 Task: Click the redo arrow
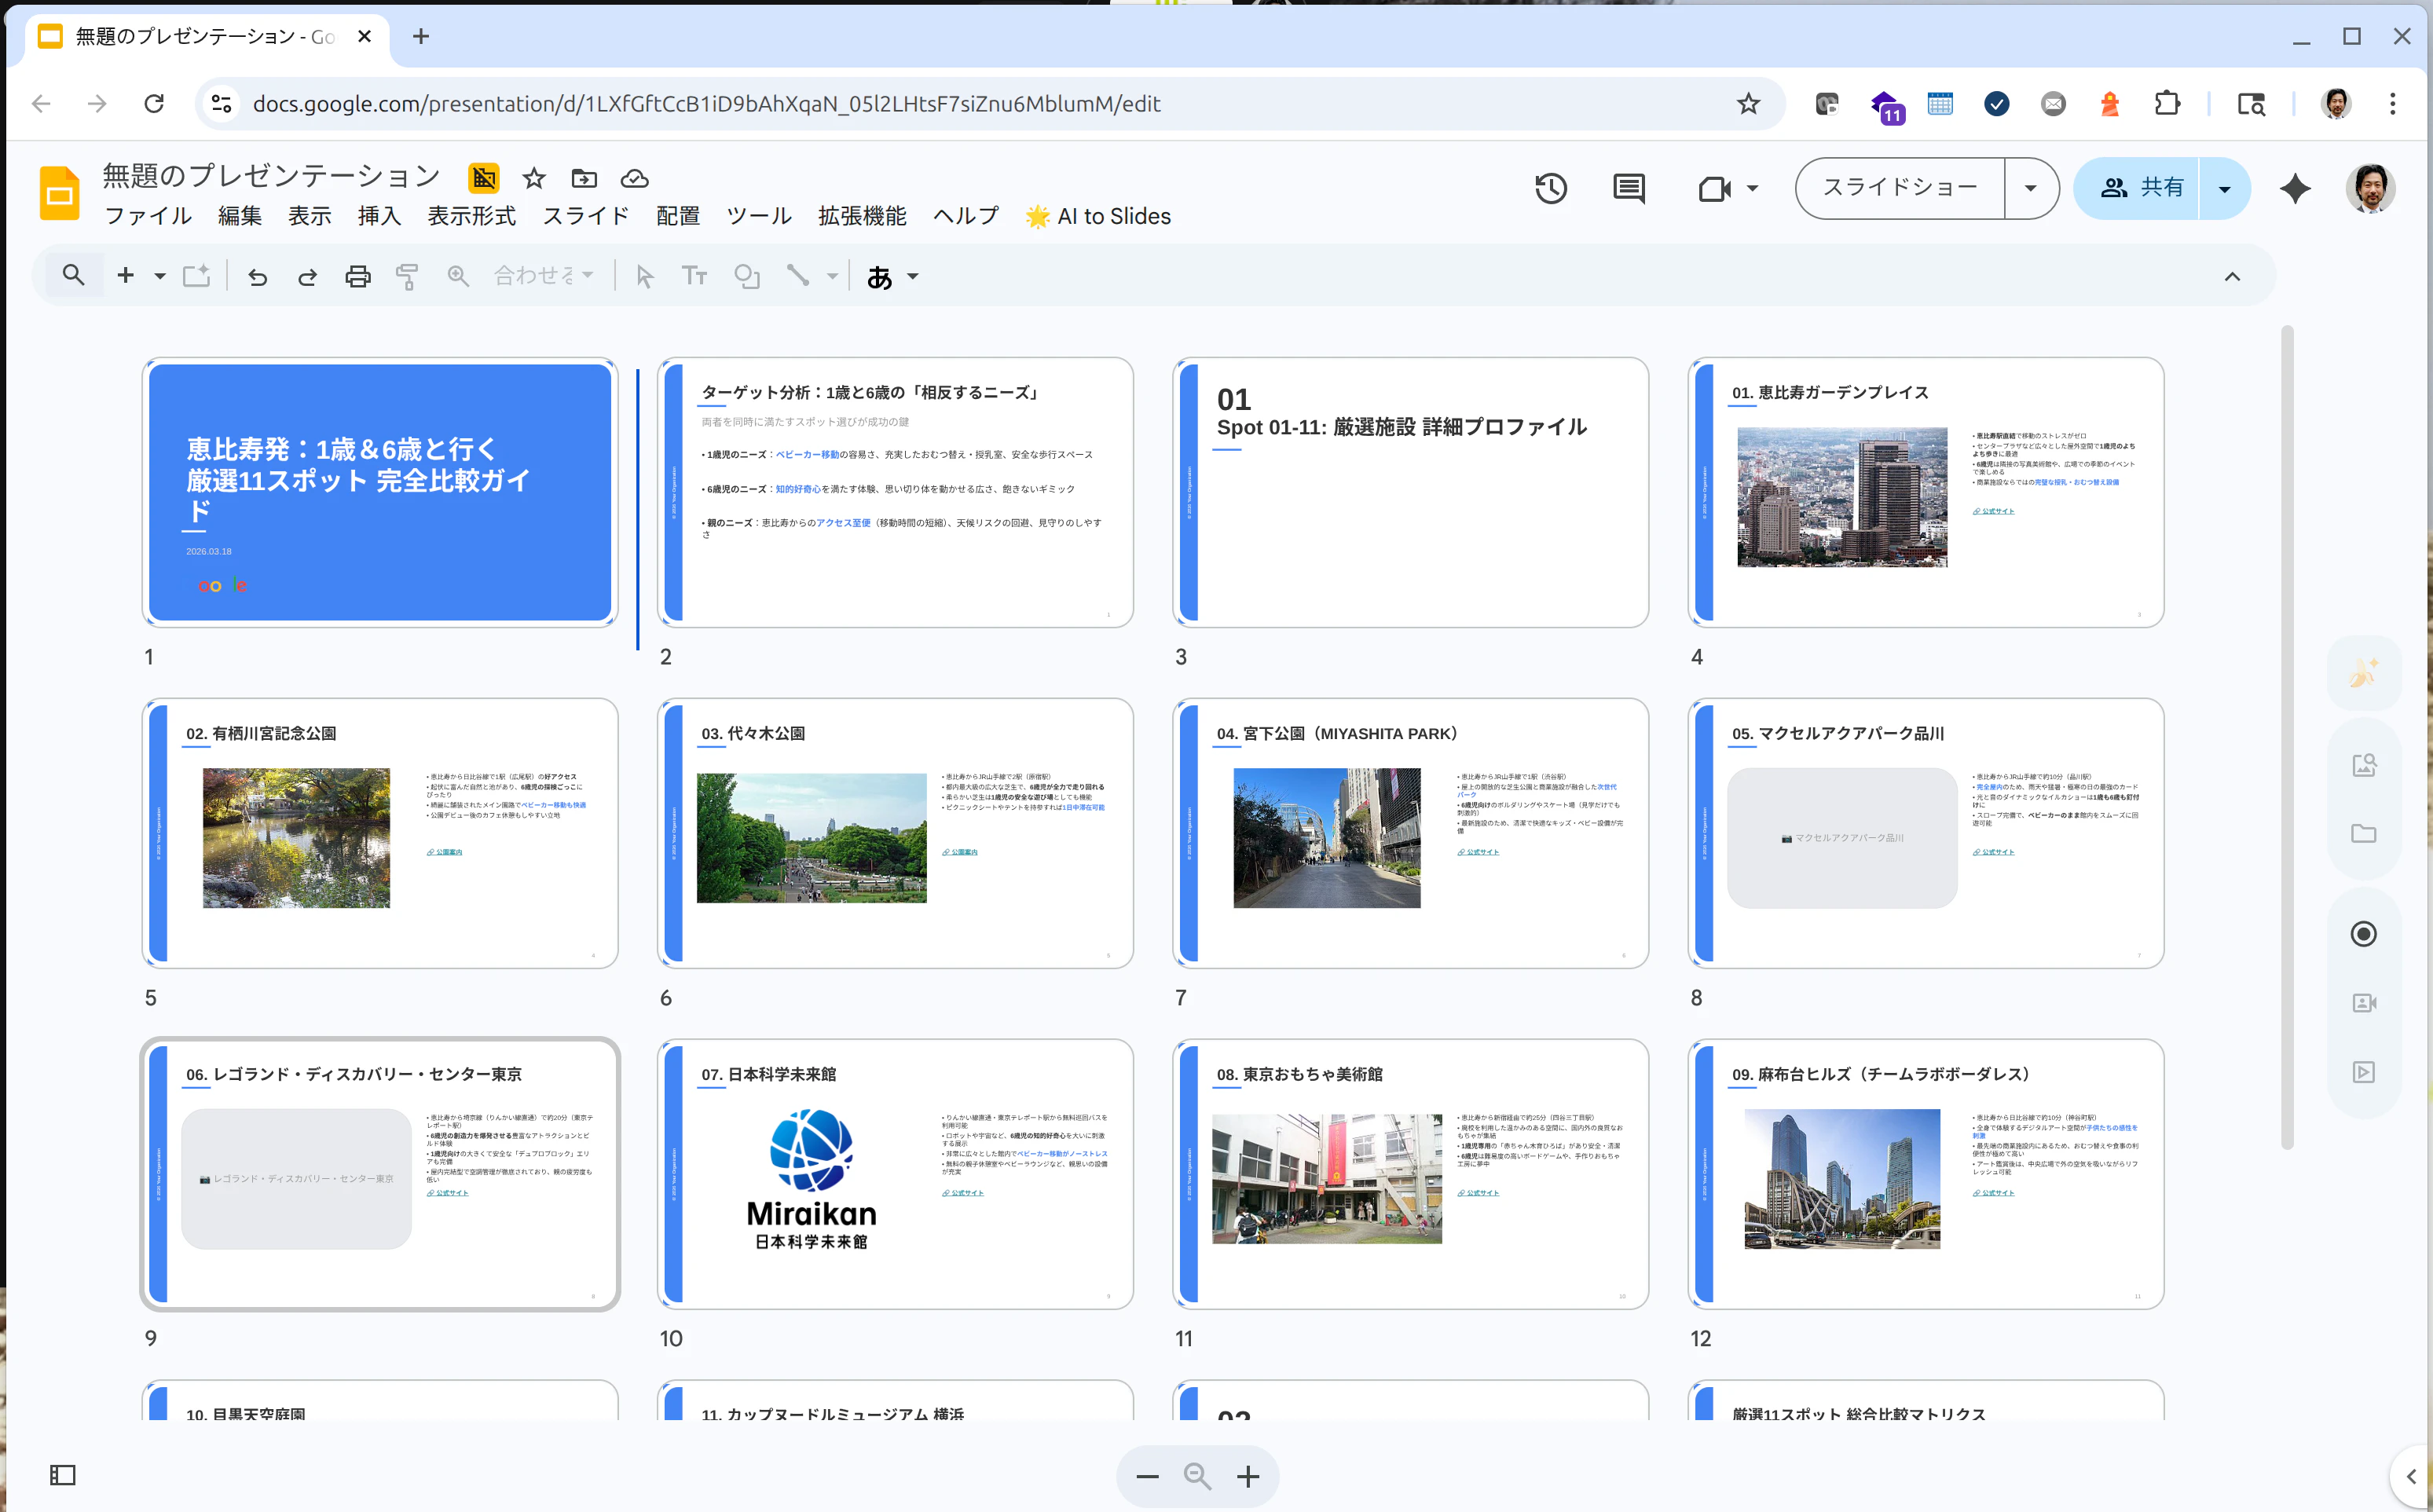(x=307, y=276)
